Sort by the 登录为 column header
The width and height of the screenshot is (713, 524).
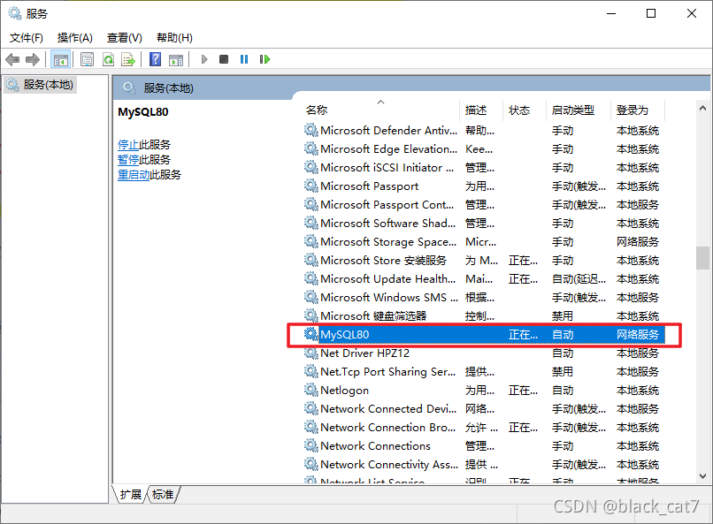click(638, 110)
